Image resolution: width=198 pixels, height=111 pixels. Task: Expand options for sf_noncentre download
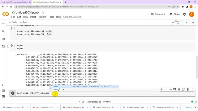pos(178,107)
